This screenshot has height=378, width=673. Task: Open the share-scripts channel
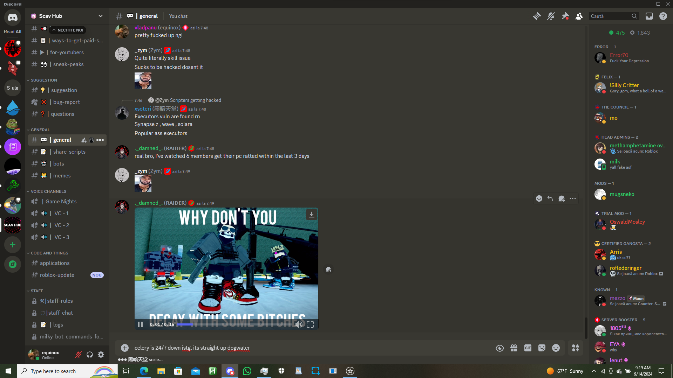pyautogui.click(x=69, y=152)
